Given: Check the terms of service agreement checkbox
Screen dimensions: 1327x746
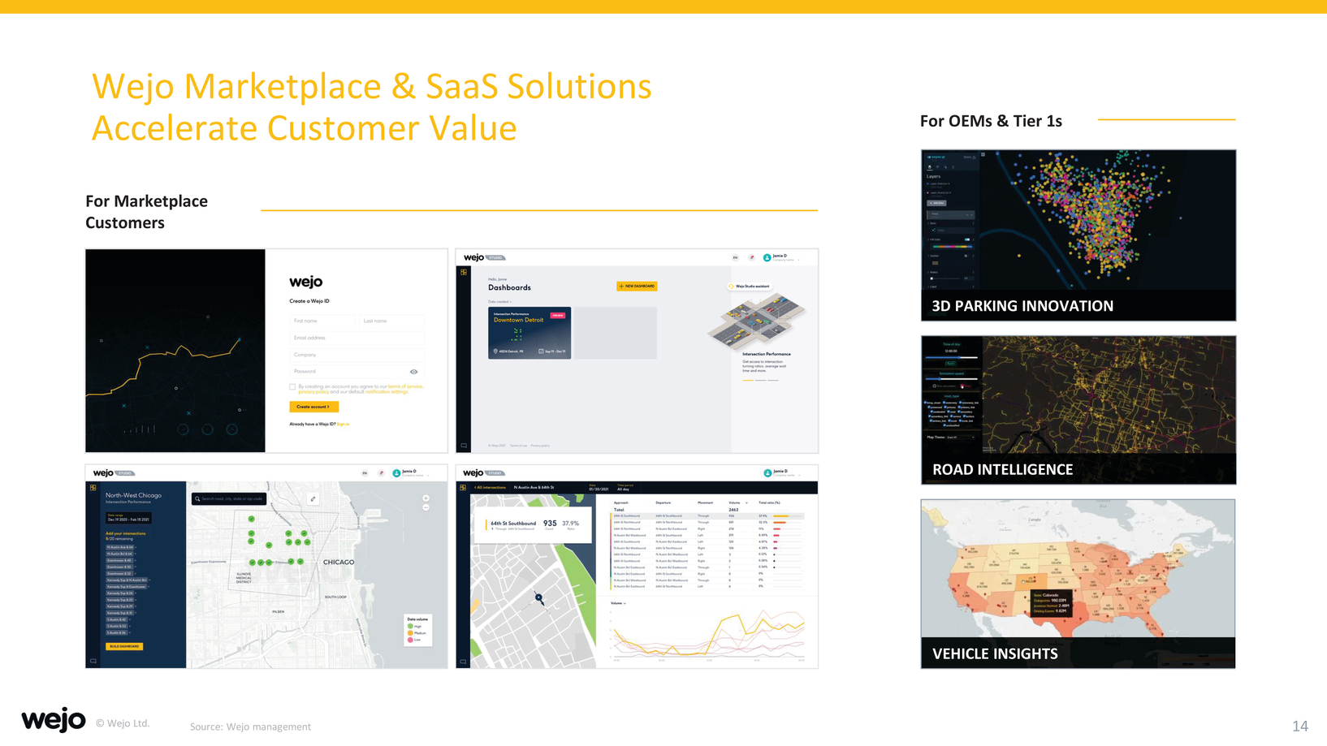Looking at the screenshot, I should coord(292,387).
